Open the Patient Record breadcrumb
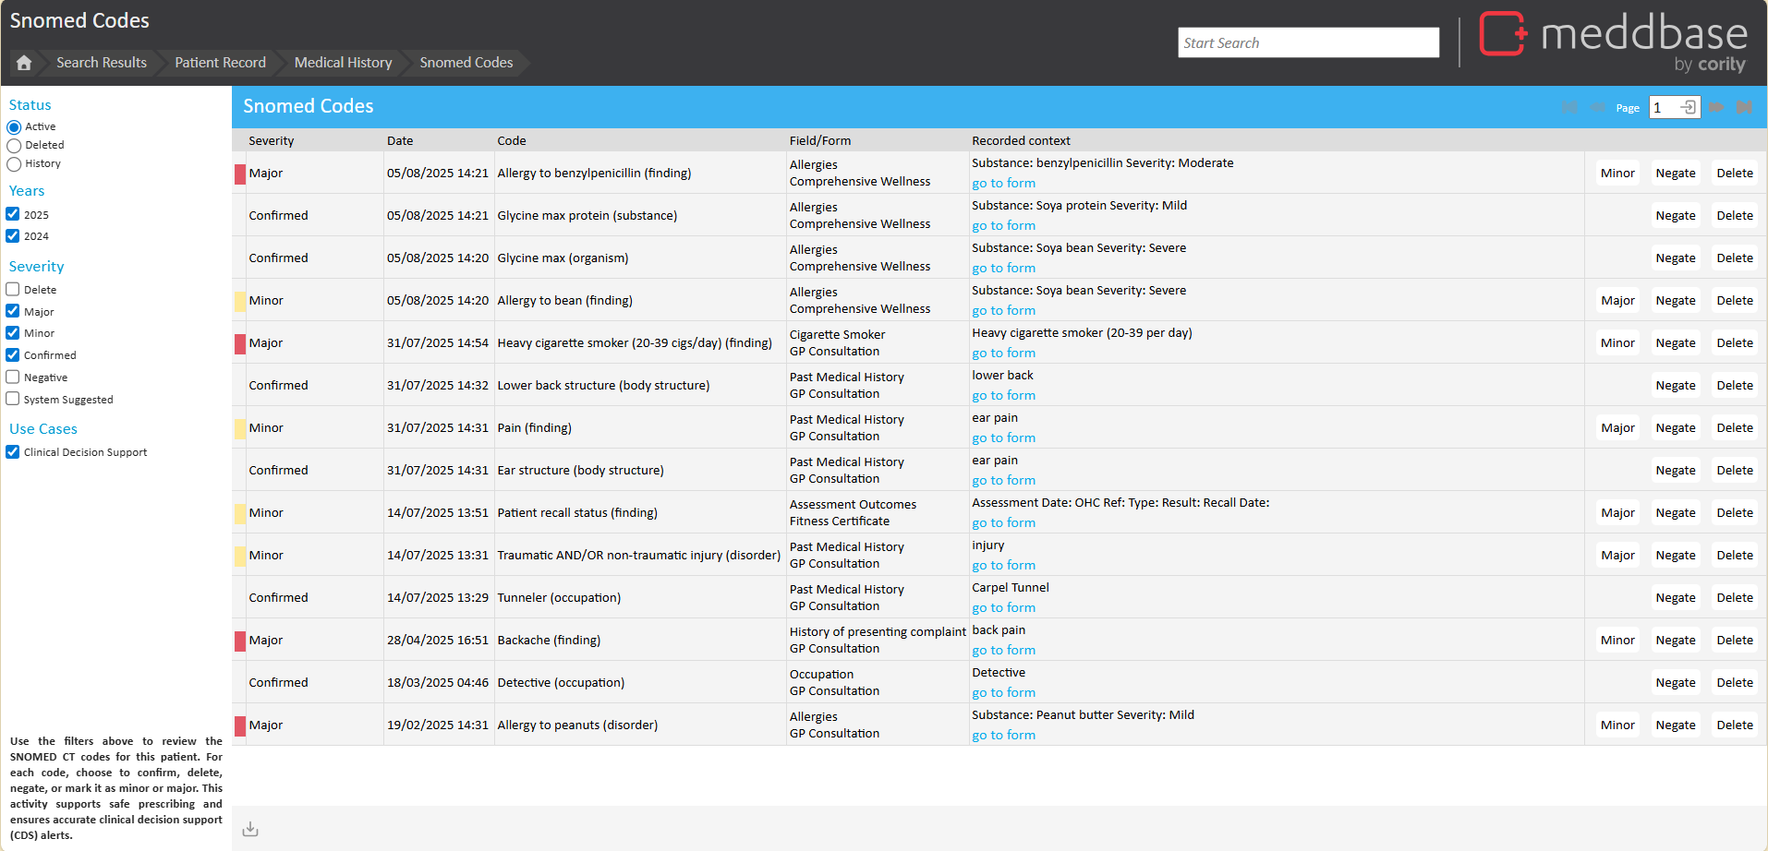This screenshot has width=1768, height=851. pyautogui.click(x=220, y=63)
